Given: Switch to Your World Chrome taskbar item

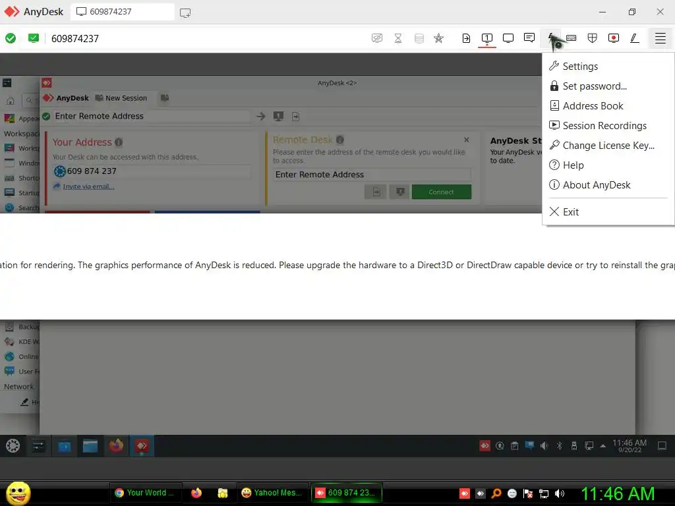Looking at the screenshot, I should [x=145, y=493].
